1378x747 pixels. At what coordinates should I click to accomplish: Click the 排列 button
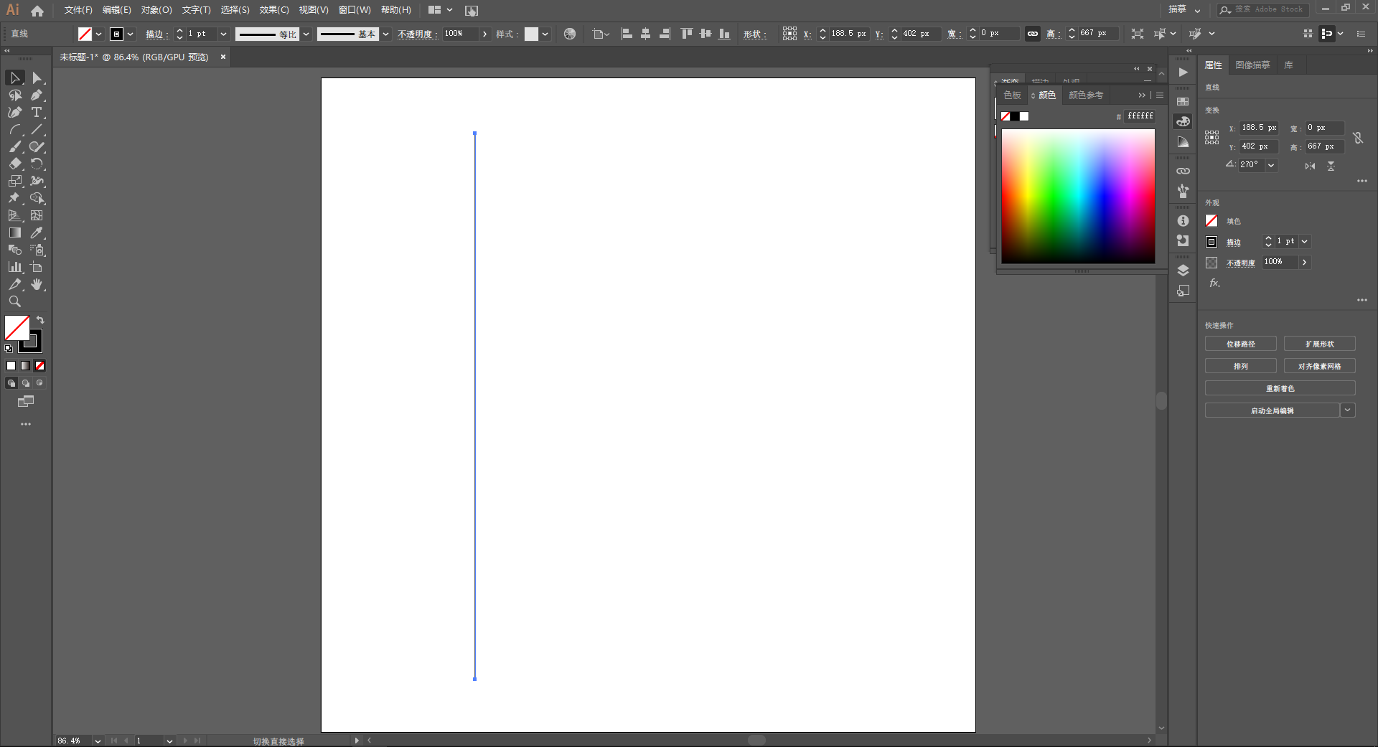click(x=1240, y=367)
